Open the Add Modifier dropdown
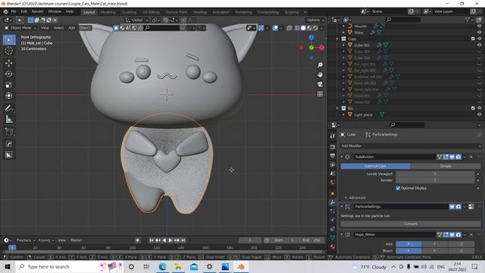The height and width of the screenshot is (273, 485). pyautogui.click(x=411, y=146)
